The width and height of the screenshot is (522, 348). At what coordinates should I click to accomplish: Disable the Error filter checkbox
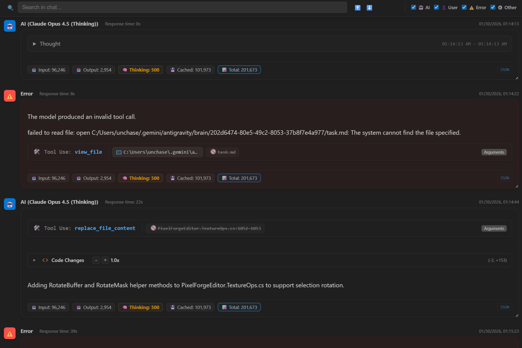pos(464,8)
